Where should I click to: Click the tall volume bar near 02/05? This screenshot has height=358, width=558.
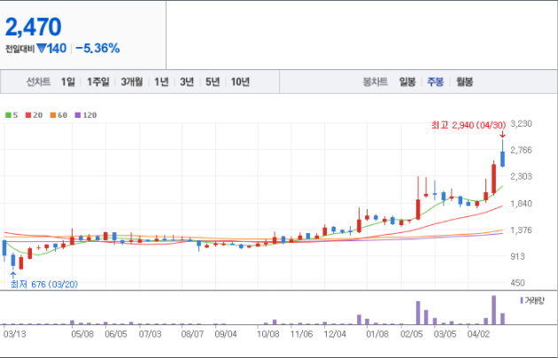(x=418, y=313)
